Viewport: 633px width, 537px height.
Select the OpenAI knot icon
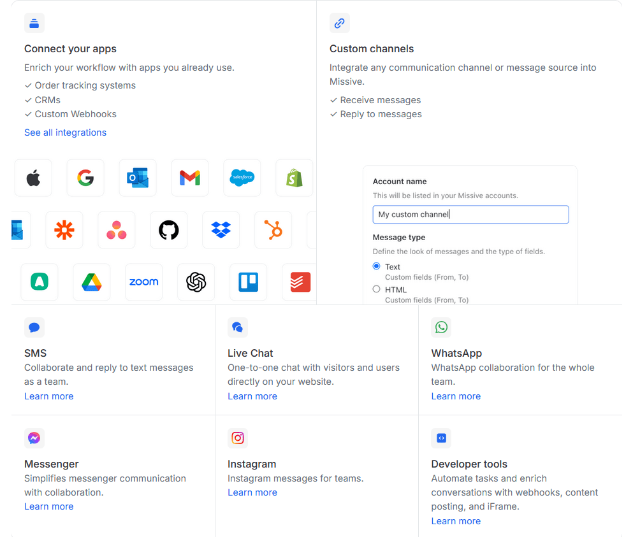click(x=196, y=282)
